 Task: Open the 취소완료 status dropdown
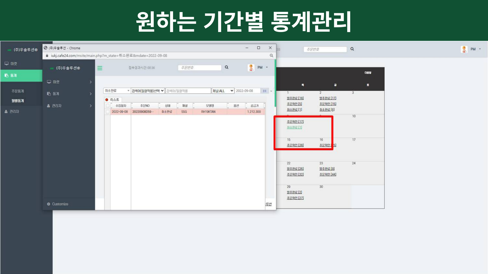(117, 91)
